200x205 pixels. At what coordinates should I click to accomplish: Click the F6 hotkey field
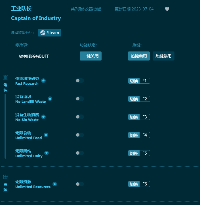(x=145, y=184)
